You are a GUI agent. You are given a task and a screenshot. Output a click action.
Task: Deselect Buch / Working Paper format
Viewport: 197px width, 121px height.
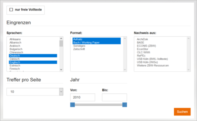(97, 43)
